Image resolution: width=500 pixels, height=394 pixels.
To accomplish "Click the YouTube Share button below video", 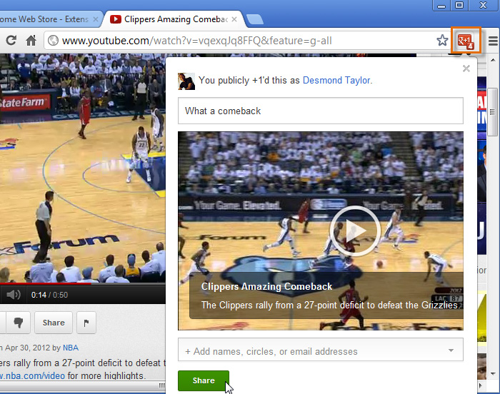I will coord(54,323).
